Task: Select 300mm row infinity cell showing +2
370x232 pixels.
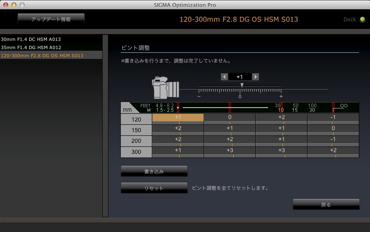Action: click(333, 152)
